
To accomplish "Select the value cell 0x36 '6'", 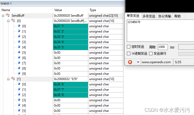I will click(71, 84).
